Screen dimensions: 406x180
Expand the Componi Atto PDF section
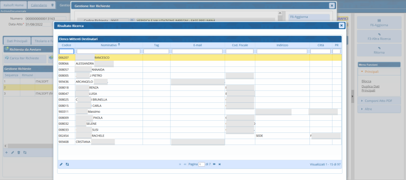pos(377,101)
